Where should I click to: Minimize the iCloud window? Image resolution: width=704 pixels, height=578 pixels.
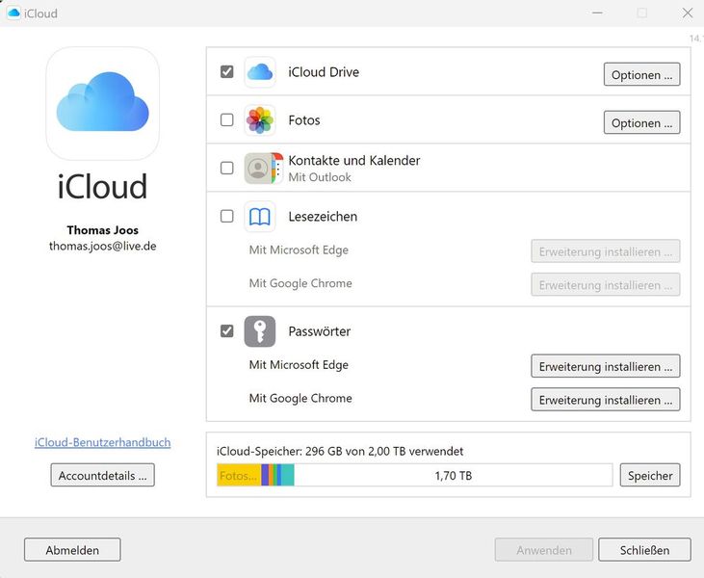[x=597, y=13]
